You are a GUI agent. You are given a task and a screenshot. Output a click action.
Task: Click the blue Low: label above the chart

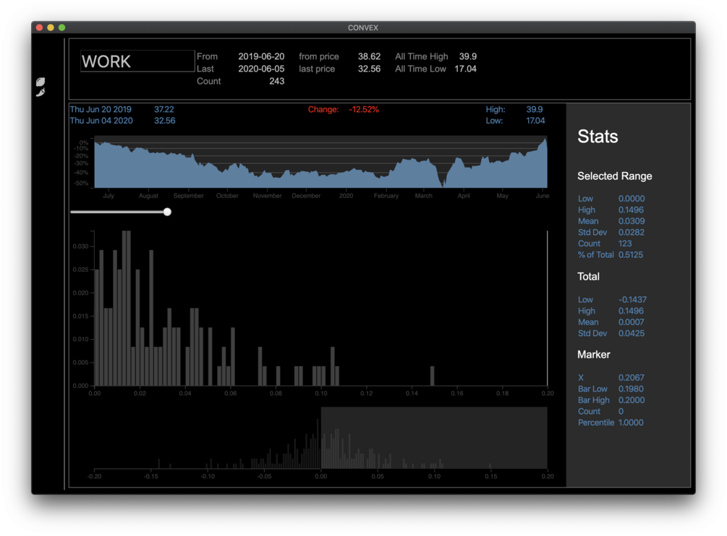coord(494,121)
